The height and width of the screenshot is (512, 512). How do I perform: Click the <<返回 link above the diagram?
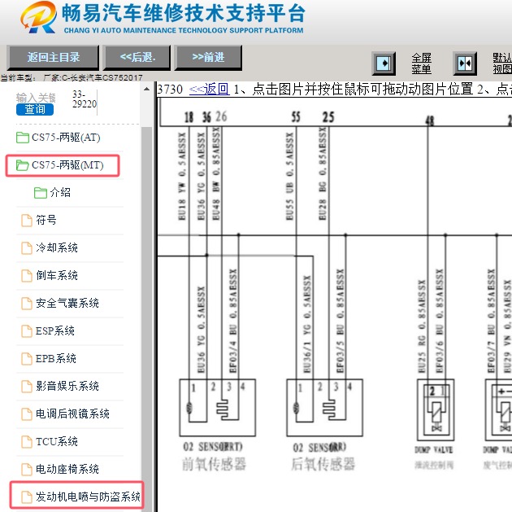click(210, 89)
